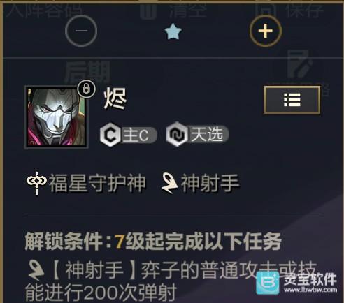The width and height of the screenshot is (344, 303).
Task: Open the 神射手 trait
Action: pyautogui.click(x=201, y=183)
